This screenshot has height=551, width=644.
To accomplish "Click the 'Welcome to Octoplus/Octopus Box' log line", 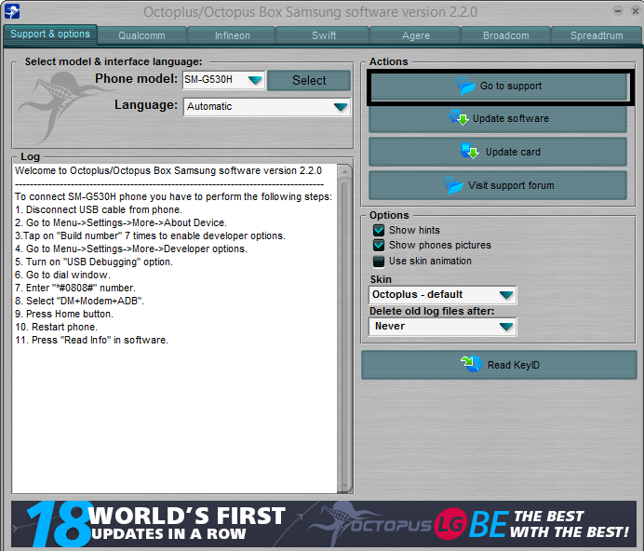I will 168,170.
